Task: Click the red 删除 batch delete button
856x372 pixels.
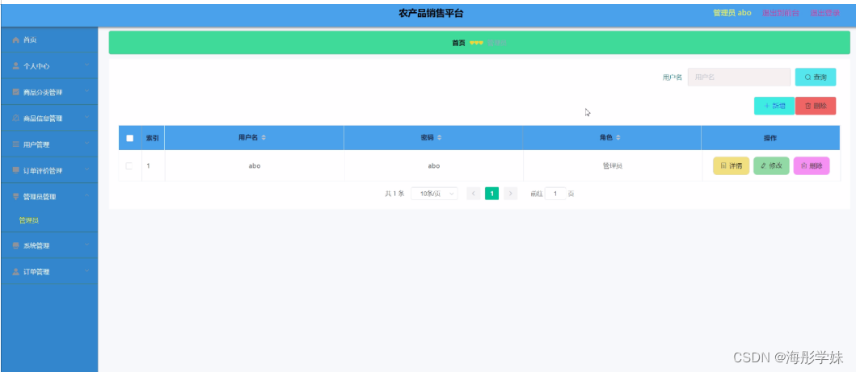Action: 816,106
